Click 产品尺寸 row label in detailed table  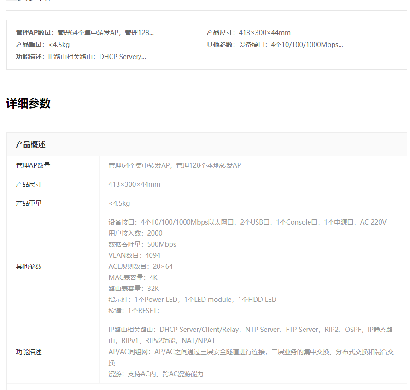click(x=29, y=184)
